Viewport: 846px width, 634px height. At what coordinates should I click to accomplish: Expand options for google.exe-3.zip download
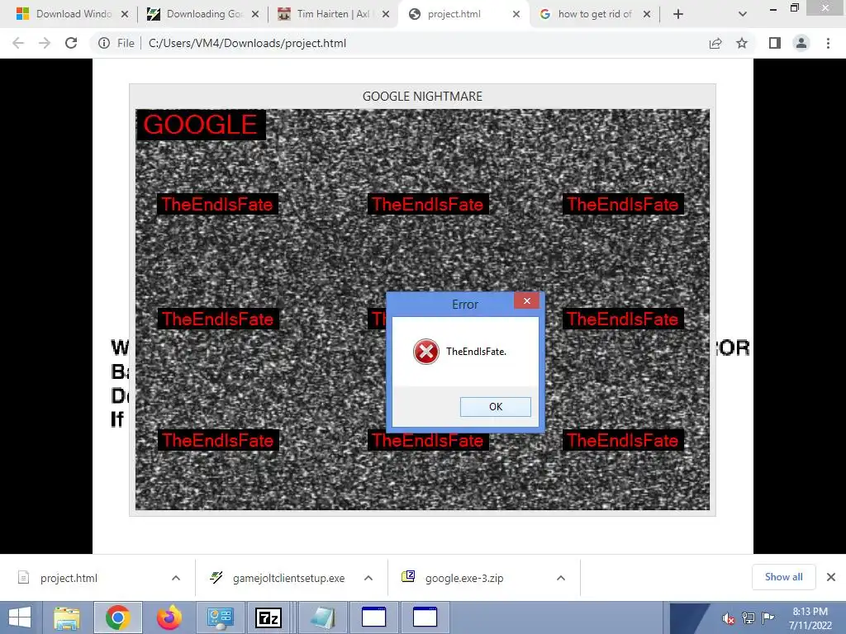point(561,578)
